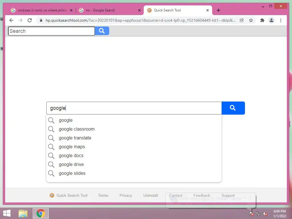Image resolution: width=292 pixels, height=219 pixels.
Task: Open the Extensions puzzle icon
Action: [x=262, y=20]
